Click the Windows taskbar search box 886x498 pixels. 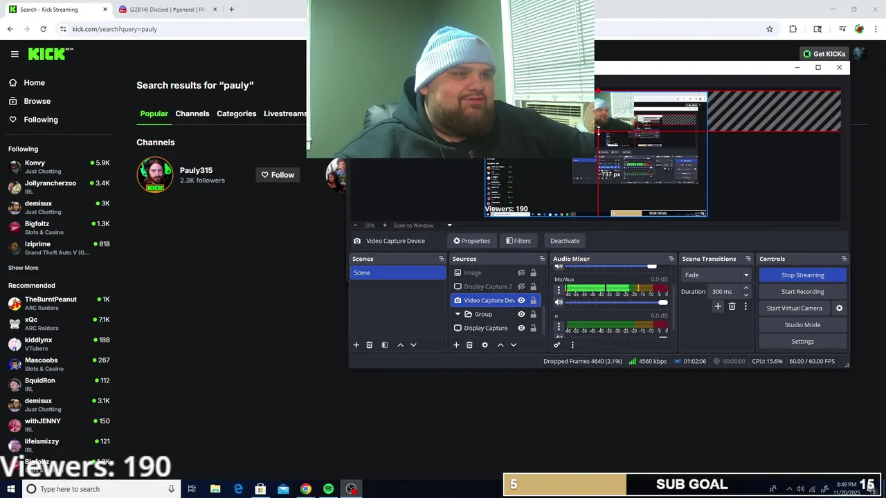click(100, 489)
